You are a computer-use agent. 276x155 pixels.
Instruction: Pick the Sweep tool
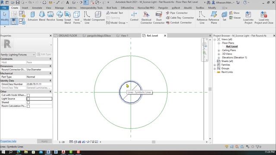[x=60, y=17]
